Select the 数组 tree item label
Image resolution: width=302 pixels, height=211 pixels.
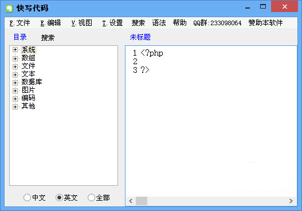click(28, 58)
